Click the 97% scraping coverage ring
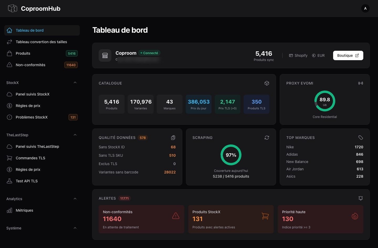The width and height of the screenshot is (378, 248). pos(231,155)
